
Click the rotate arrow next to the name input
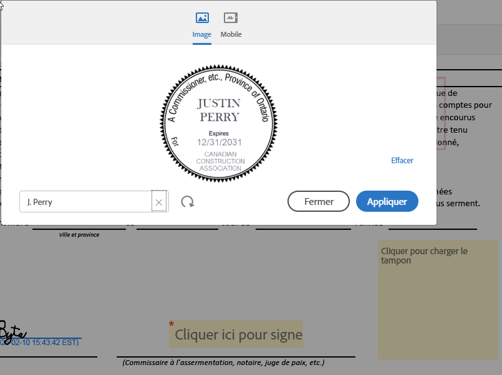[188, 201]
